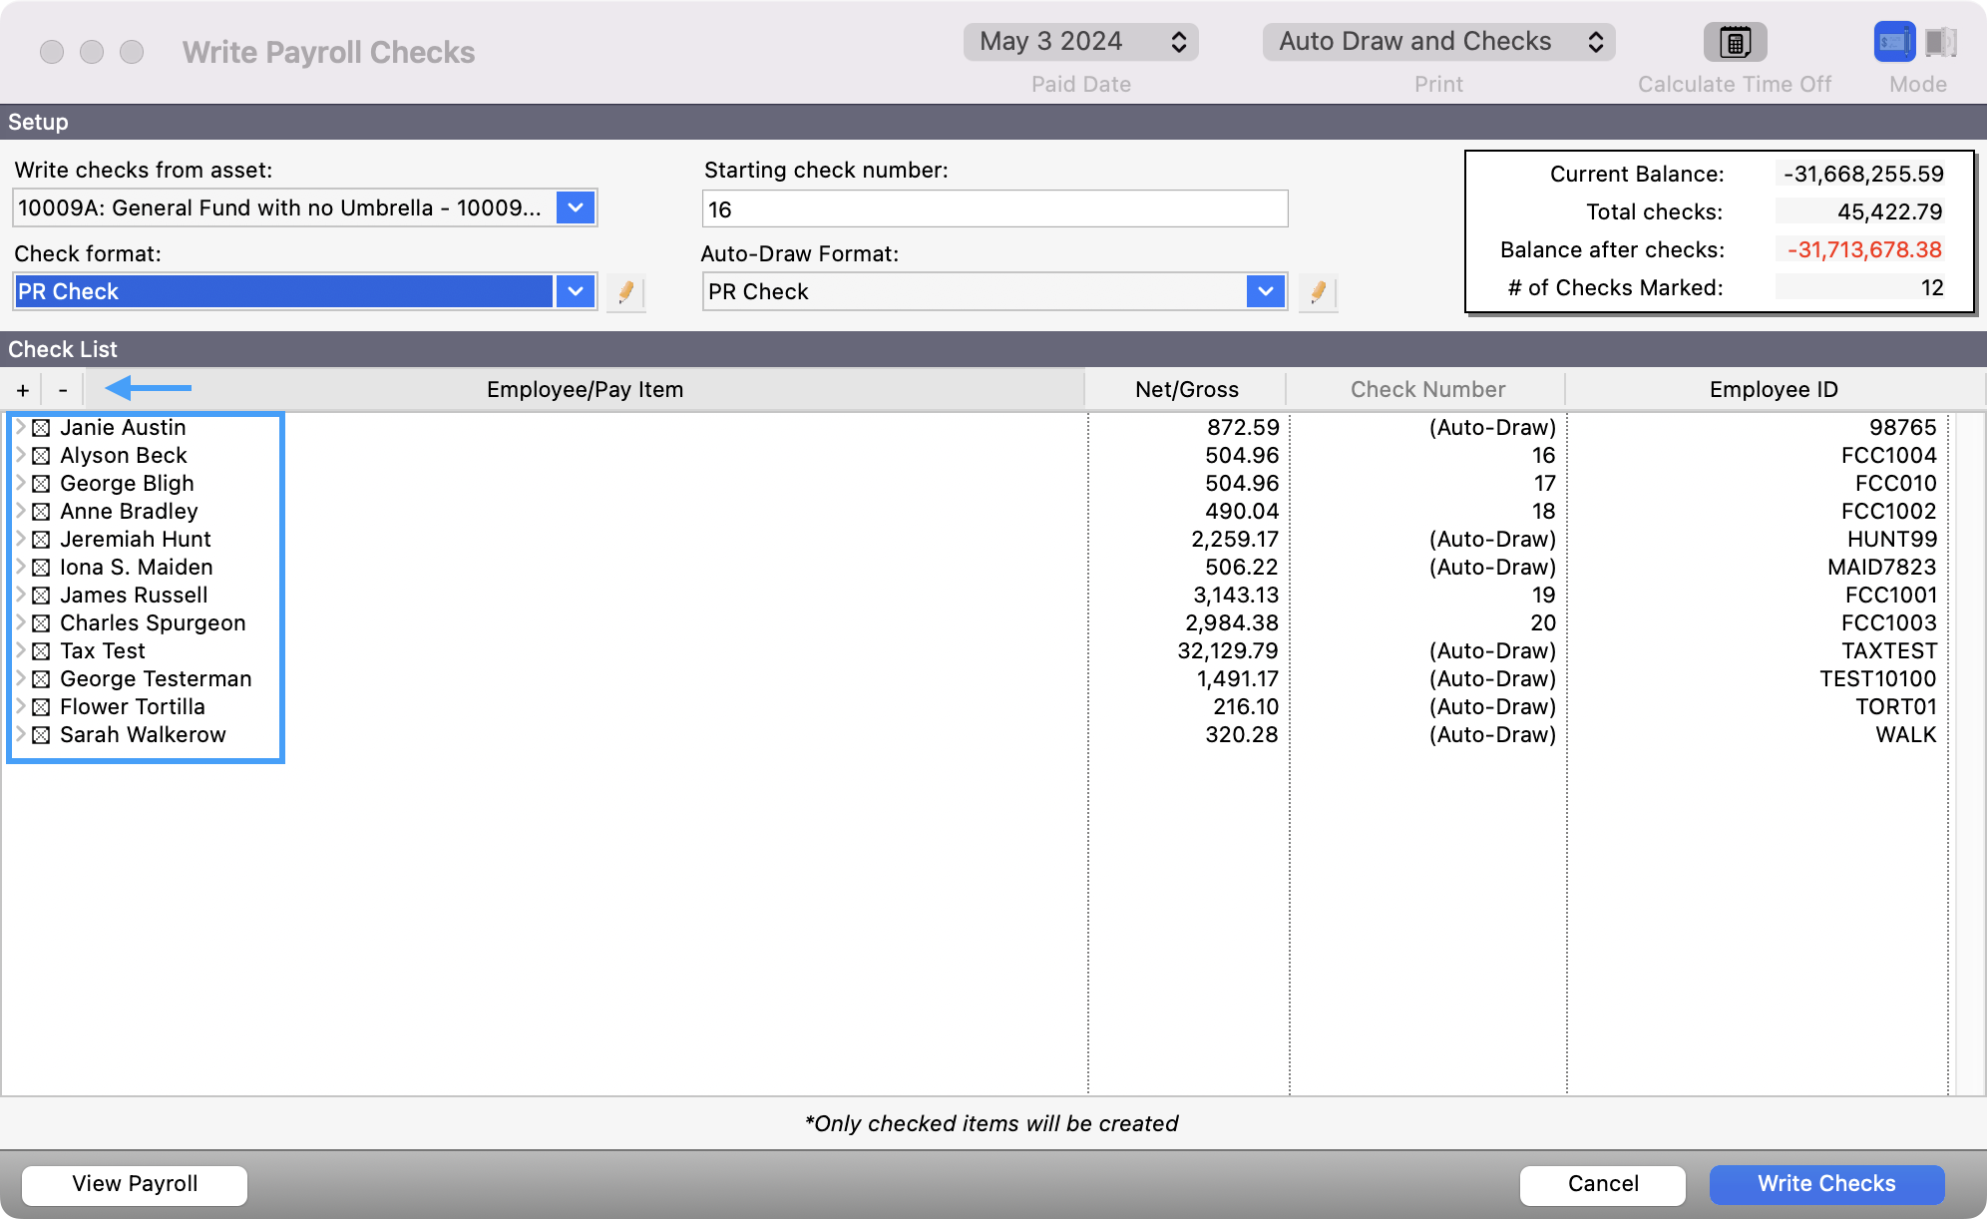Click the minus collapse-all button
Screen dimensions: 1987x1219
(63, 390)
